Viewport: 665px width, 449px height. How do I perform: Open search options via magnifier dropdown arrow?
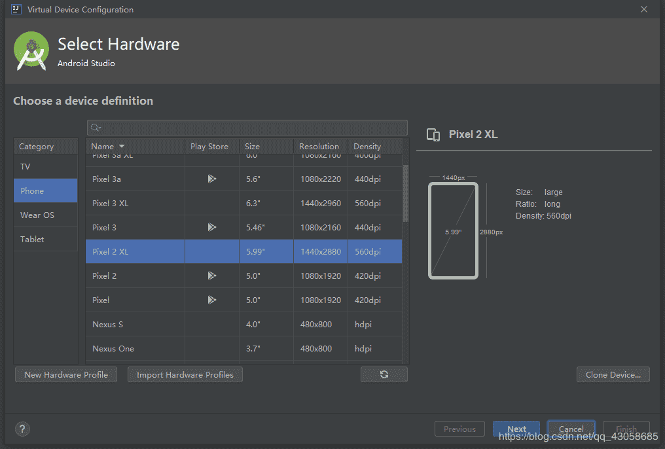tap(99, 128)
